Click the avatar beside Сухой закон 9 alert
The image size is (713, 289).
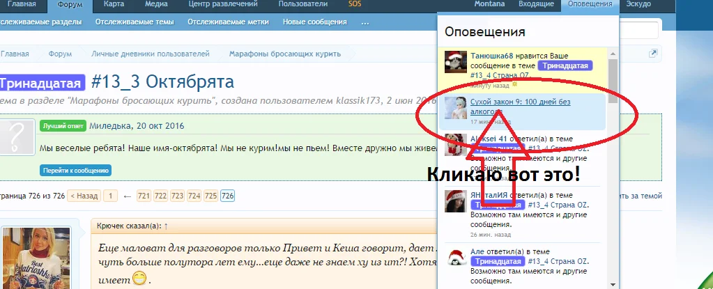(x=456, y=108)
